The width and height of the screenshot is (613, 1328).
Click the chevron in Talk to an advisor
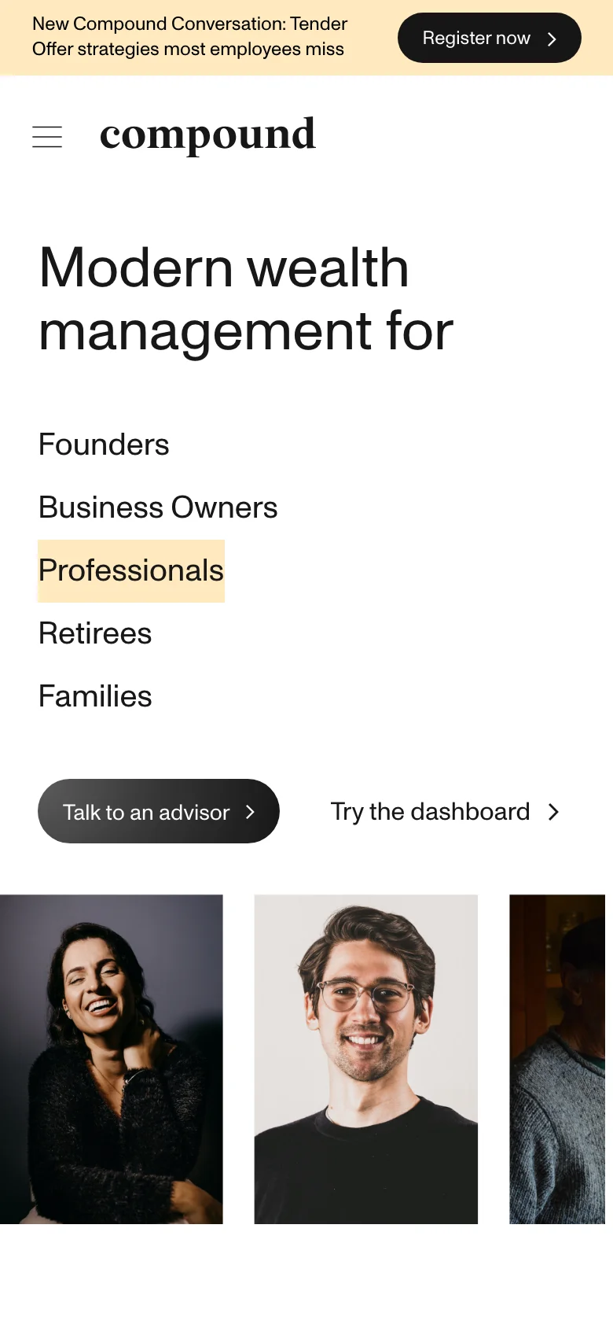[x=250, y=812]
